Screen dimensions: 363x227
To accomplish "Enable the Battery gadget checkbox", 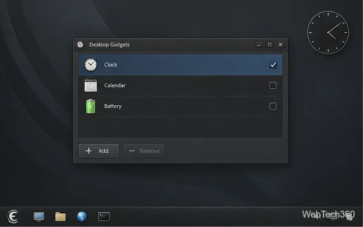I will pyautogui.click(x=273, y=106).
